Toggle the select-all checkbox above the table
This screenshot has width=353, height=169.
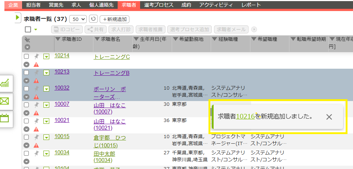pyautogui.click(x=28, y=30)
